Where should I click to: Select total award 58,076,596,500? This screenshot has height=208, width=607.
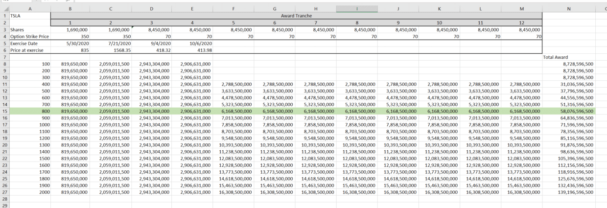[x=569, y=112]
